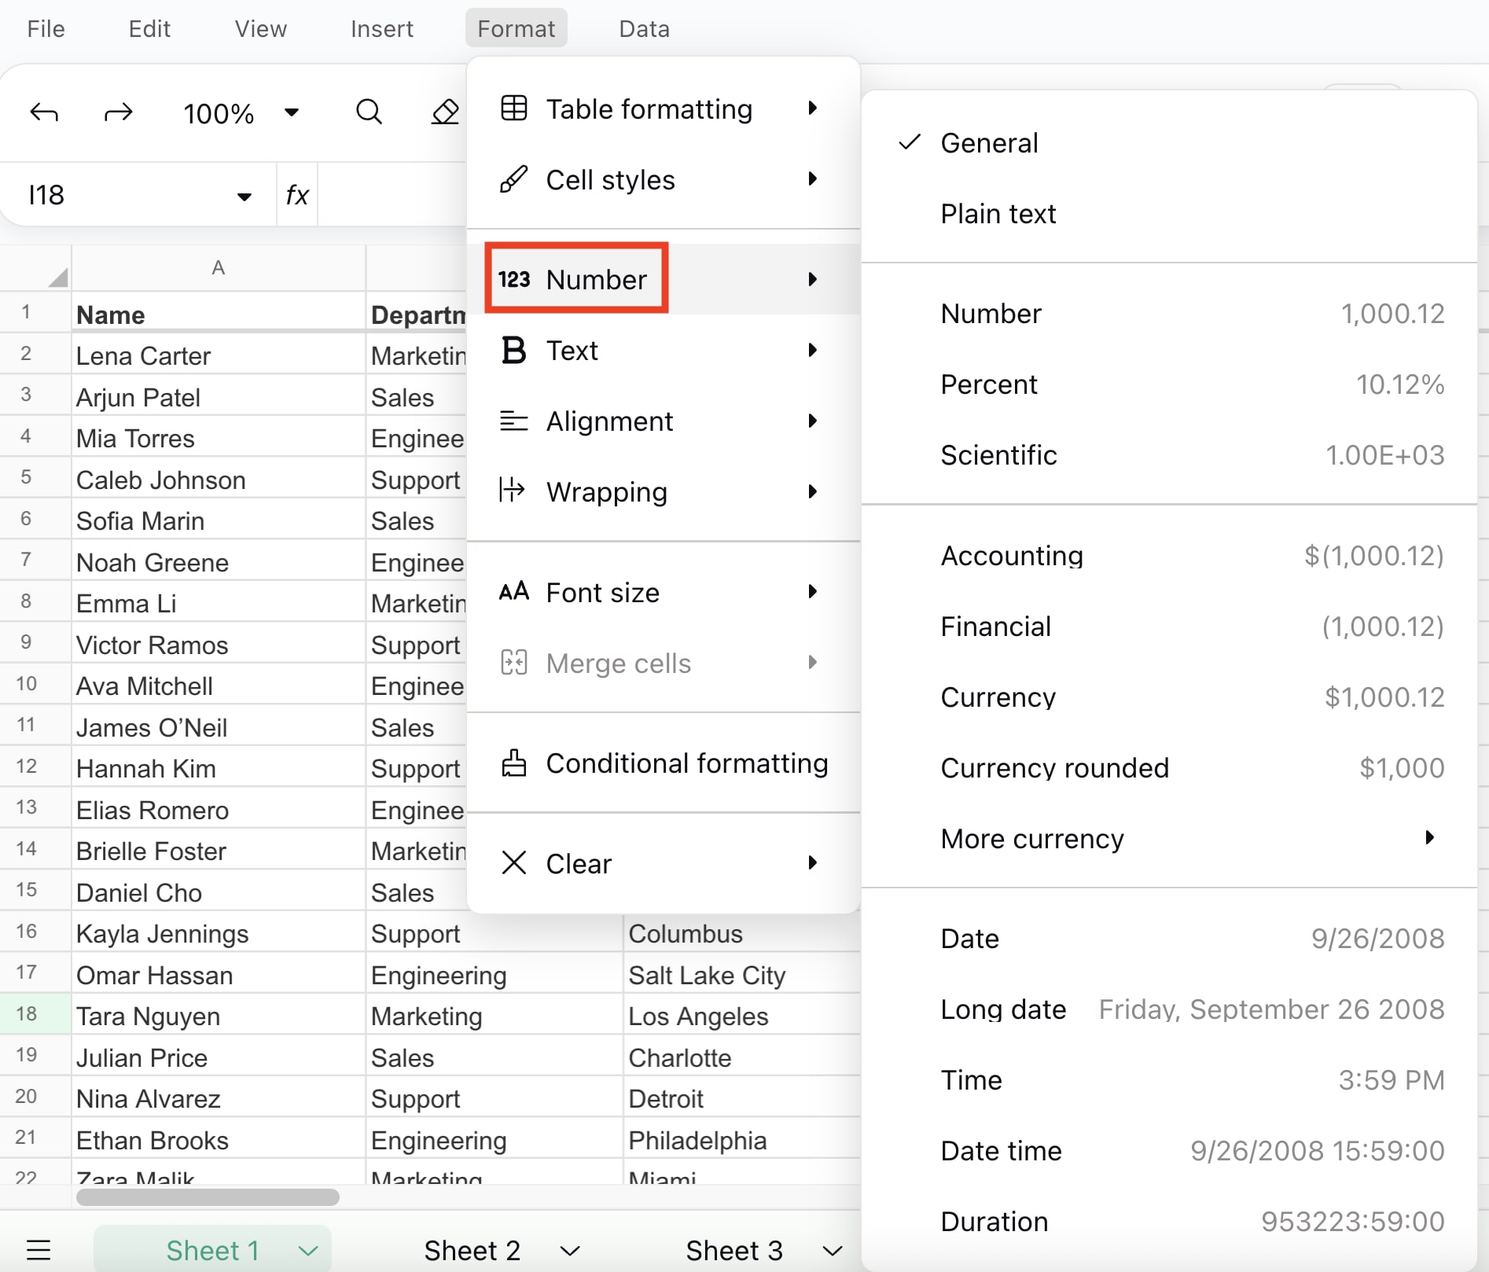Click the Table formatting grid icon

514,108
